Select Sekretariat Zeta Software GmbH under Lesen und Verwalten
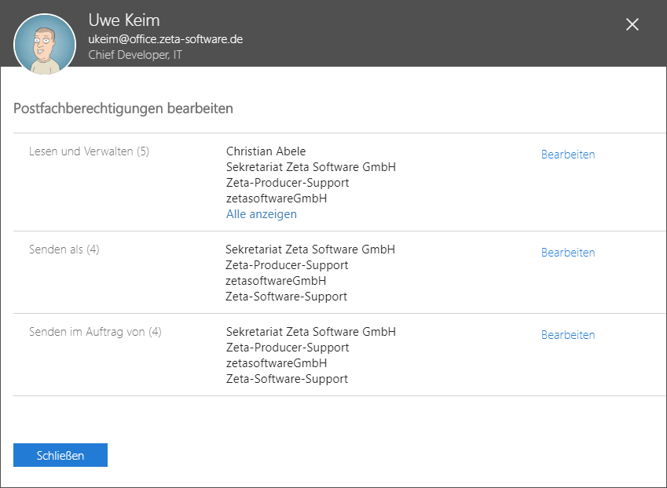This screenshot has width=667, height=488. [x=311, y=167]
